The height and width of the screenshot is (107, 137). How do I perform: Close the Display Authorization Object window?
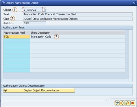click(x=134, y=3)
